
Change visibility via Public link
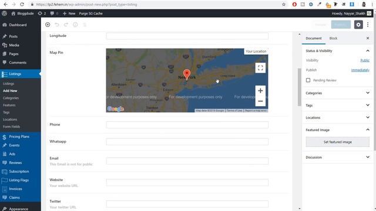click(x=365, y=60)
